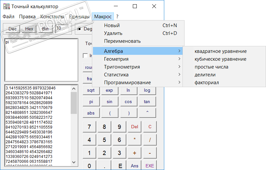The image size is (266, 170).
Task: Expand the Геометрия submenu
Action: tap(138, 59)
